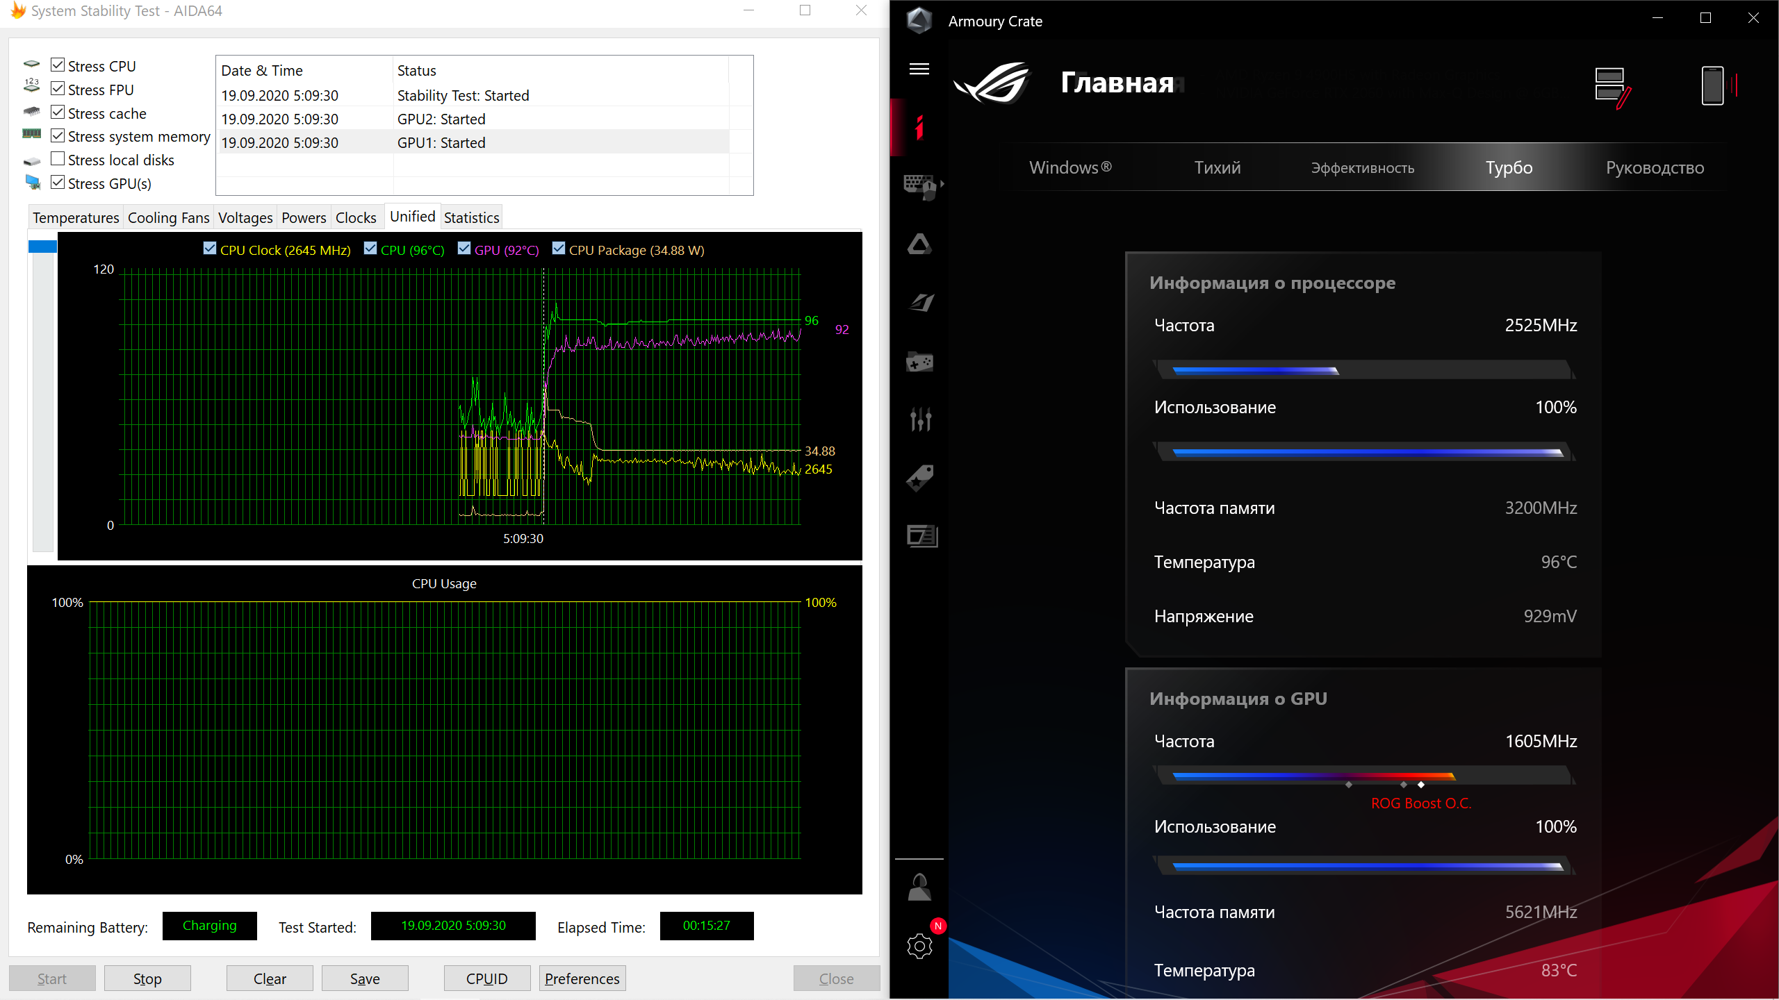Click the AIDA64 flame title icon
This screenshot has width=1779, height=1000.
18,10
